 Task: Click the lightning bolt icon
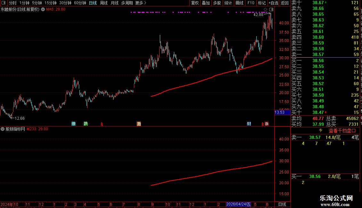(x=321, y=131)
